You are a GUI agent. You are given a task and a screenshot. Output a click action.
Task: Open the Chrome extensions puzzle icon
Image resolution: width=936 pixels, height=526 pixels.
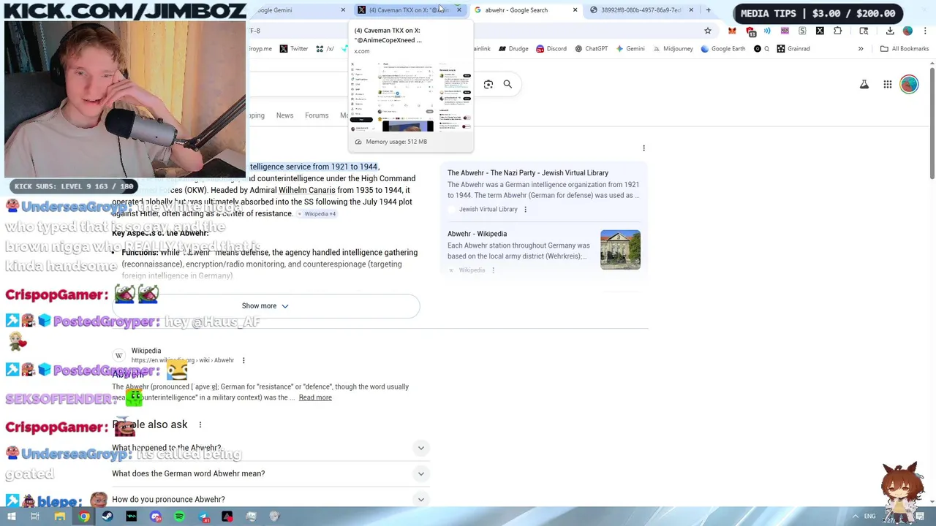coord(838,31)
